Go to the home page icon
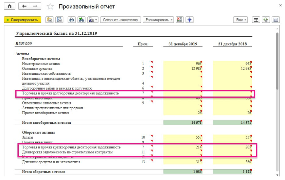Image resolution: width=285 pixels, height=180 pixels. tap(9, 6)
